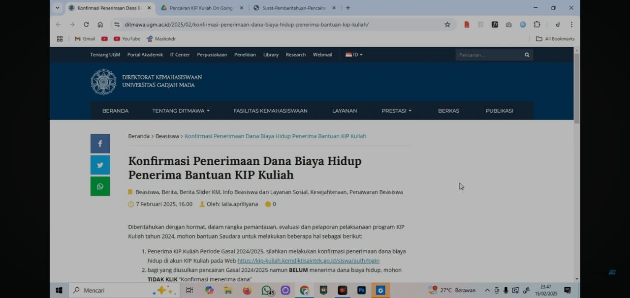Click the UGM logo emblem in the header
The height and width of the screenshot is (298, 630).
tap(103, 82)
